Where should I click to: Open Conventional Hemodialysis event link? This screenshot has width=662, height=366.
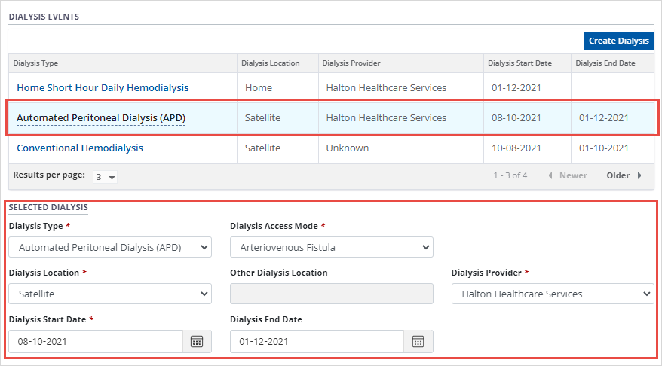coord(80,148)
